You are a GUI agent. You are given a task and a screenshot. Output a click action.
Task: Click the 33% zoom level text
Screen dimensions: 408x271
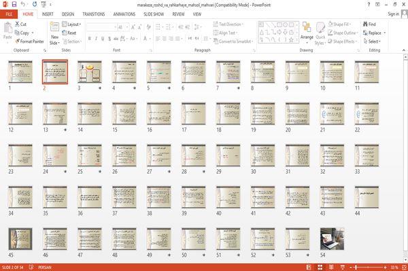click(x=394, y=267)
